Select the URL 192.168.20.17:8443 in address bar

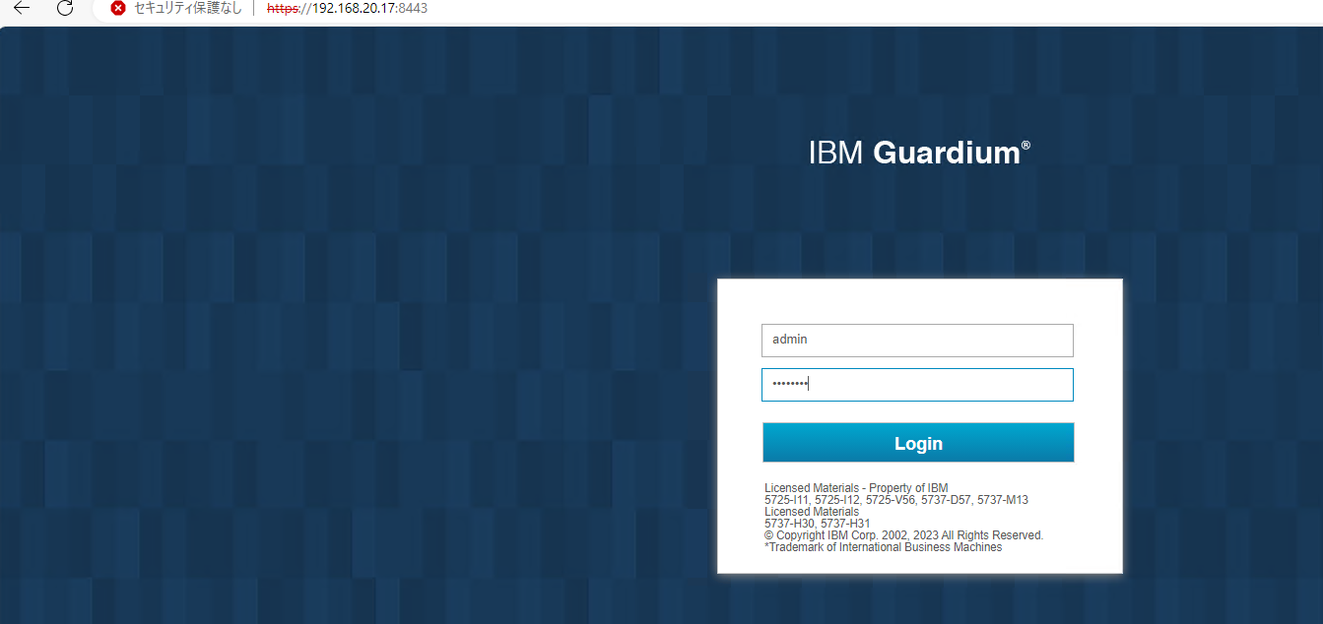point(347,8)
